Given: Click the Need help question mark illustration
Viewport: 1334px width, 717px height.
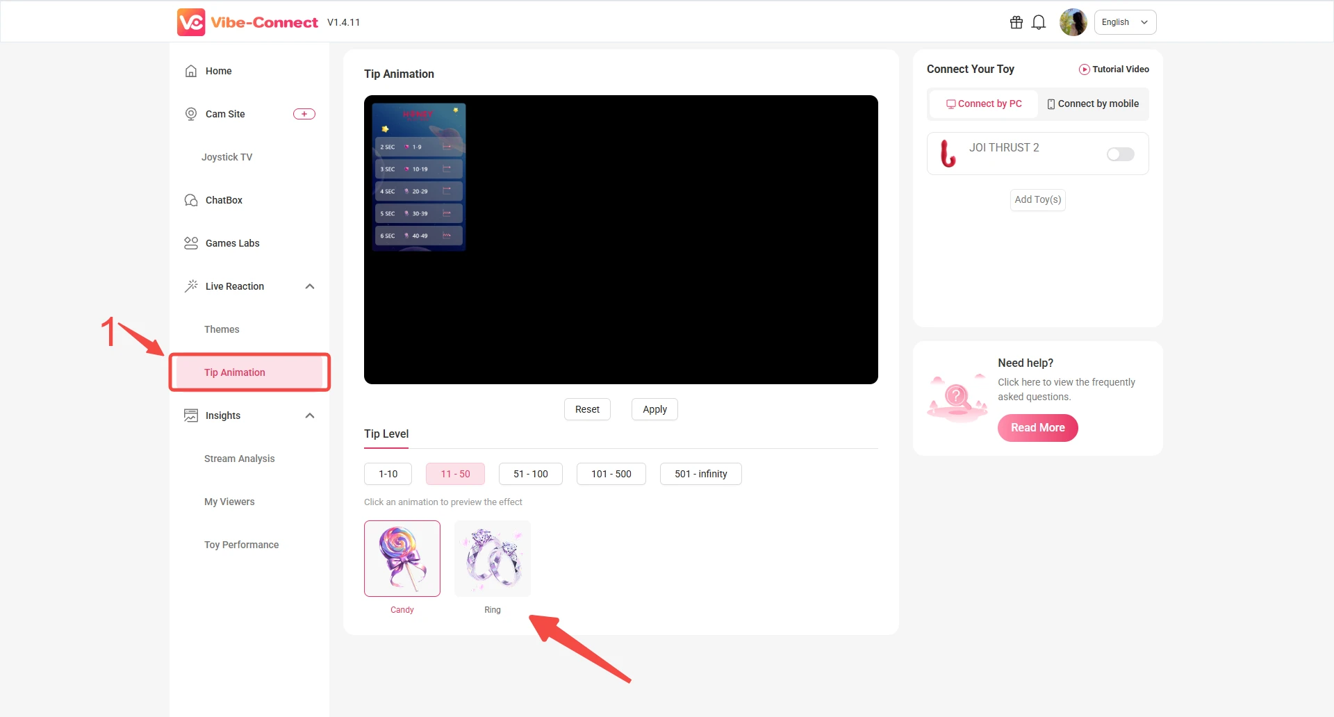Looking at the screenshot, I should point(957,398).
